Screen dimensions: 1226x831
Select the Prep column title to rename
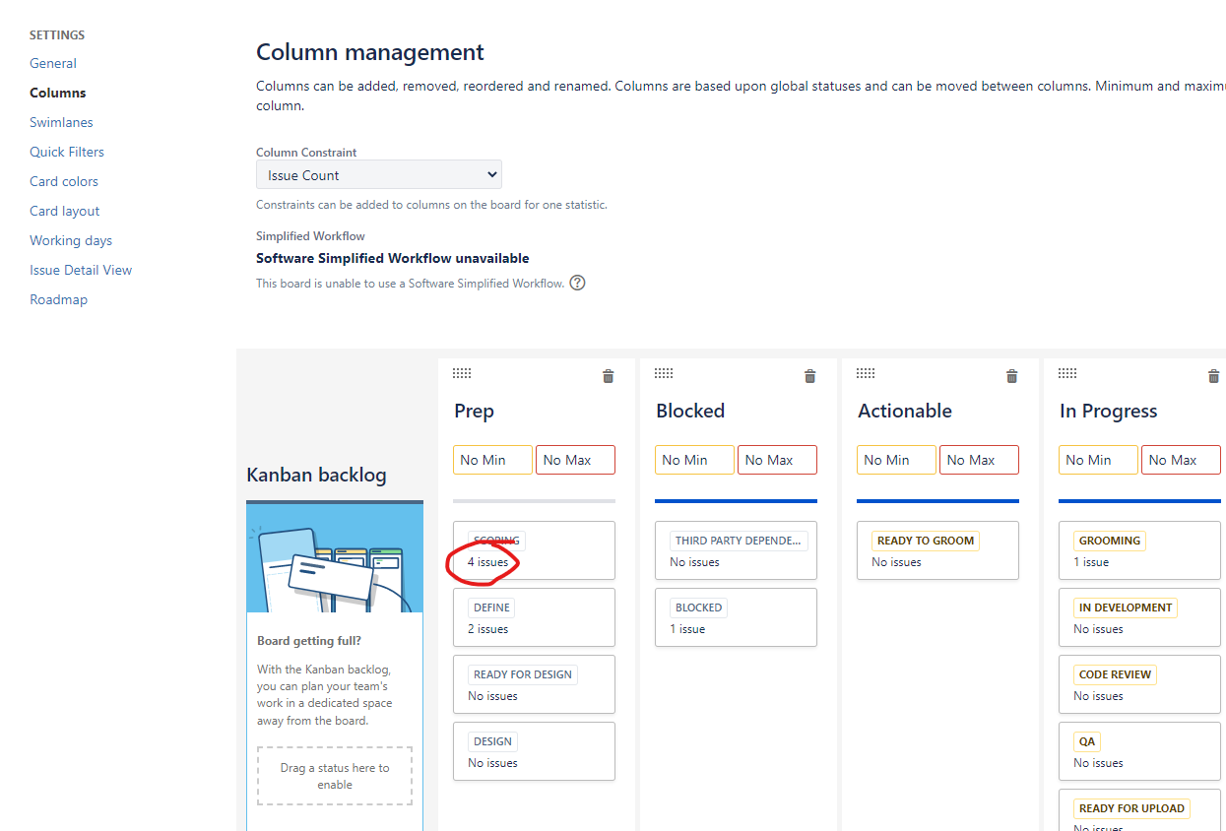pos(474,411)
